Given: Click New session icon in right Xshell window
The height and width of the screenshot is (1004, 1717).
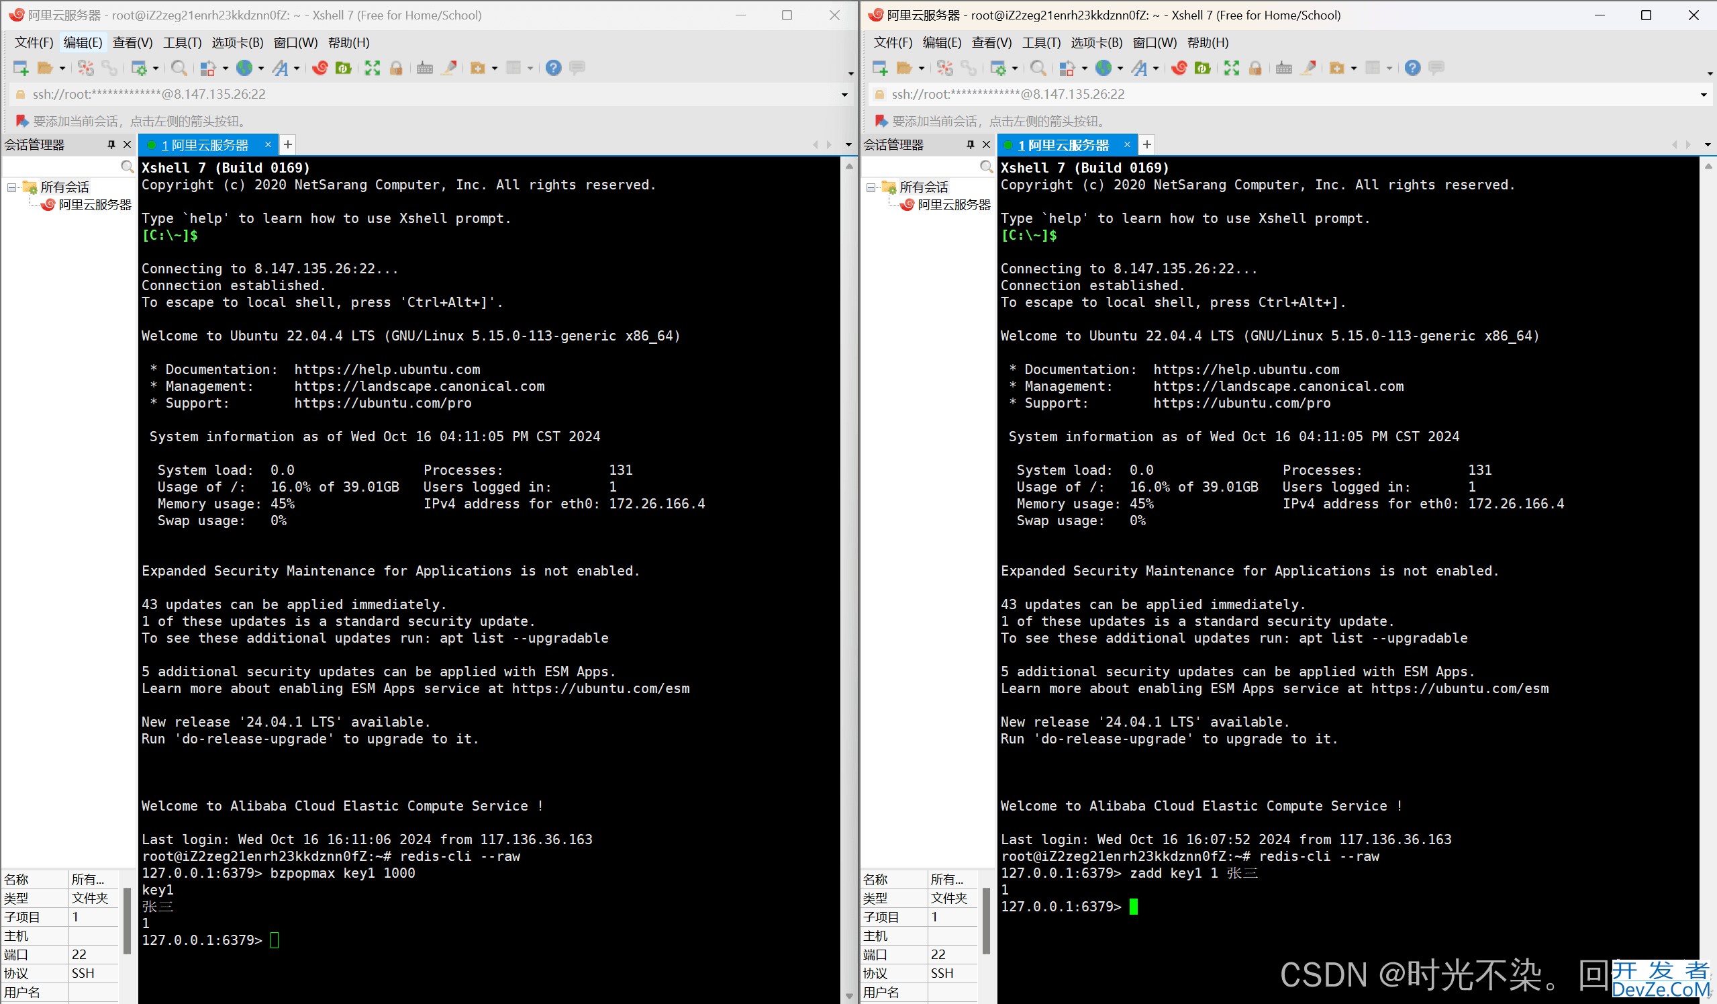Looking at the screenshot, I should [x=880, y=67].
